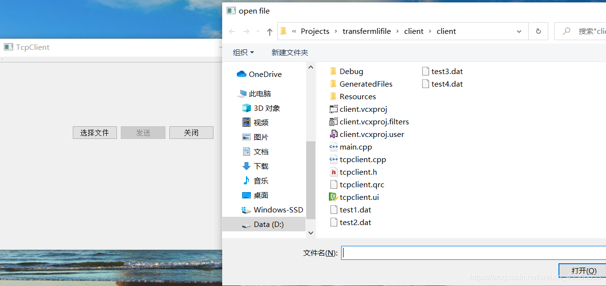Select the tcpclient.qrc Qt resource file
606x286 pixels.
(333, 184)
